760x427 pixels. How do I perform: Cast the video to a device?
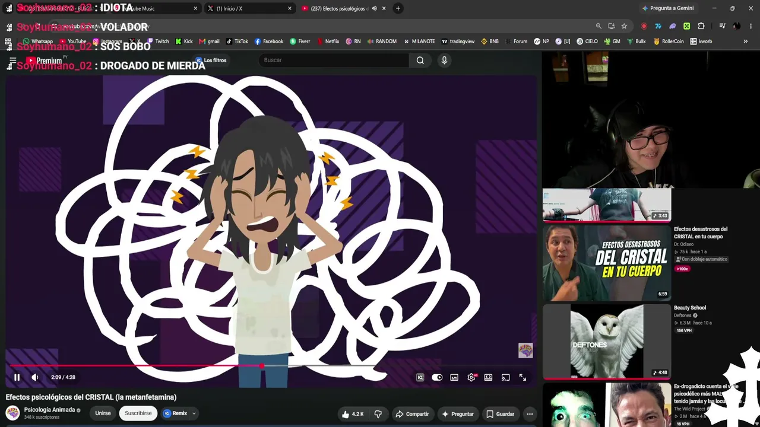tap(505, 377)
